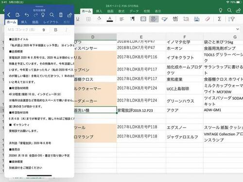This screenshot has width=243, height=182.
Task: Switch to the Excel 描画 tab
Action: click(x=110, y=11)
